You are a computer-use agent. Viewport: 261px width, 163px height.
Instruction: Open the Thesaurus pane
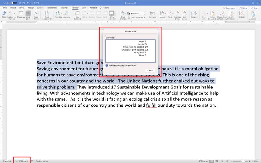(21, 15)
